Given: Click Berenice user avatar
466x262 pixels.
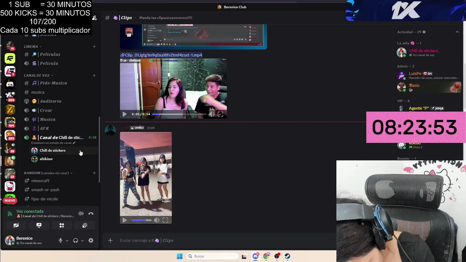Looking at the screenshot, I should (10, 240).
